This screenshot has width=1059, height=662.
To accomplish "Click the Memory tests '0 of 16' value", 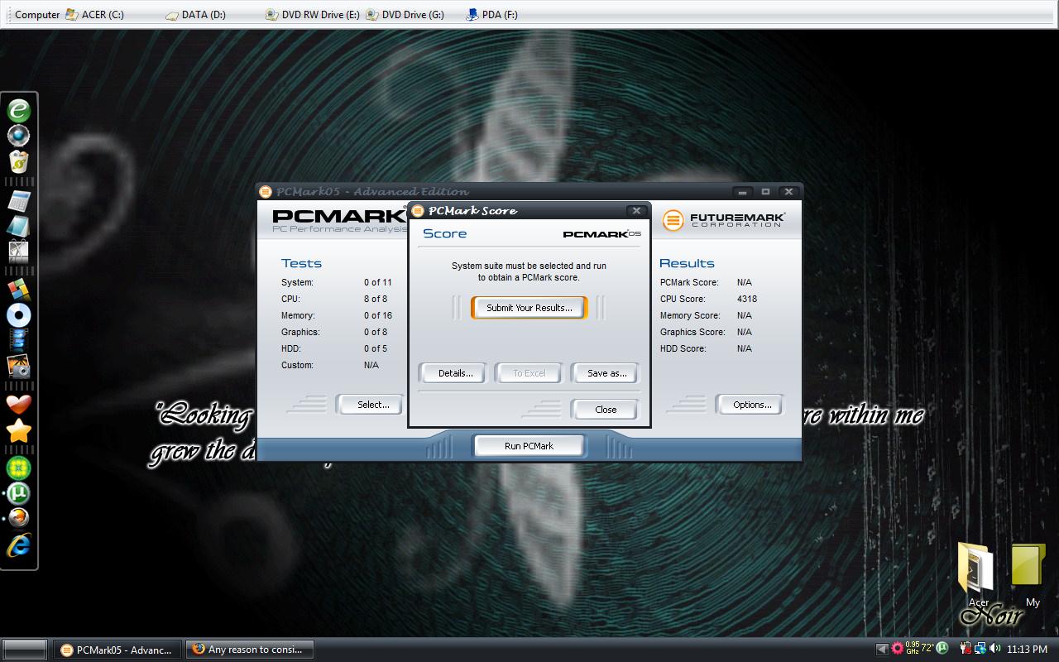I will (378, 315).
